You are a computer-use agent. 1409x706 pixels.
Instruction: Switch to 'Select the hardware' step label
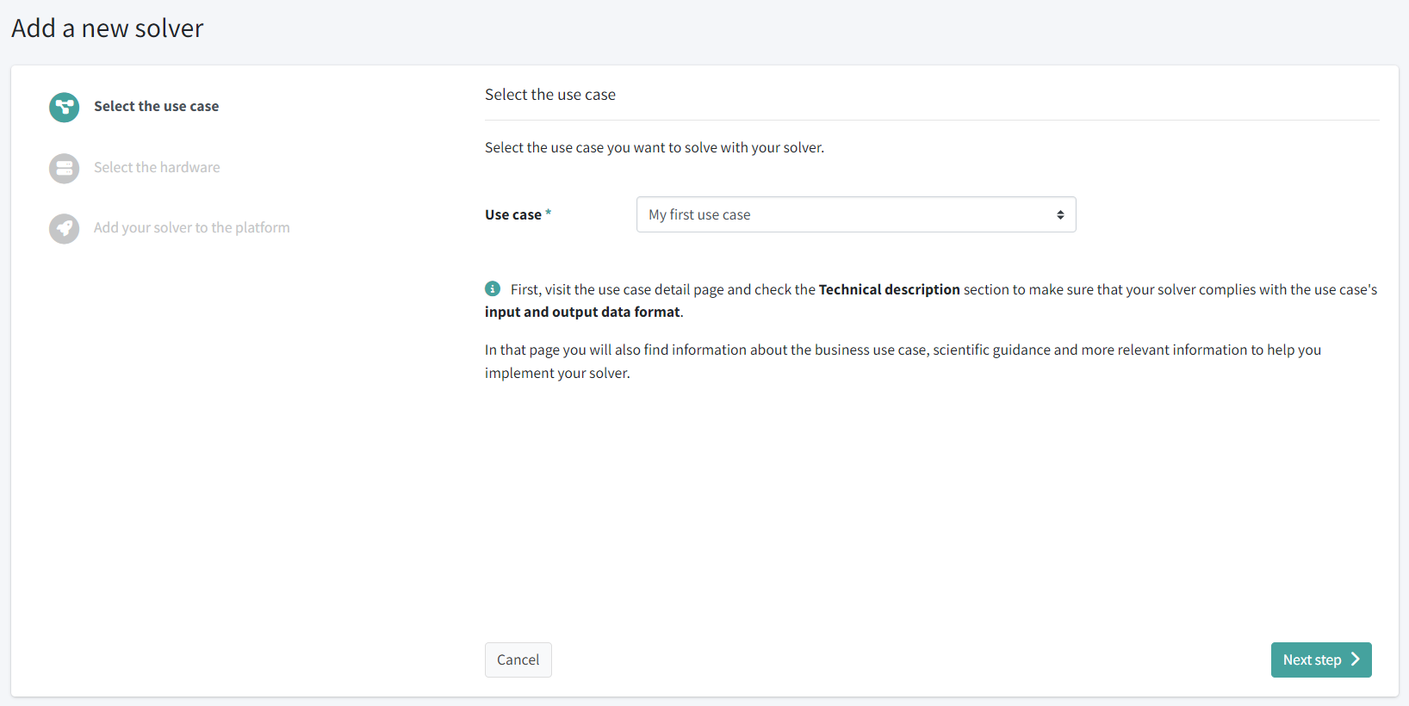(157, 168)
